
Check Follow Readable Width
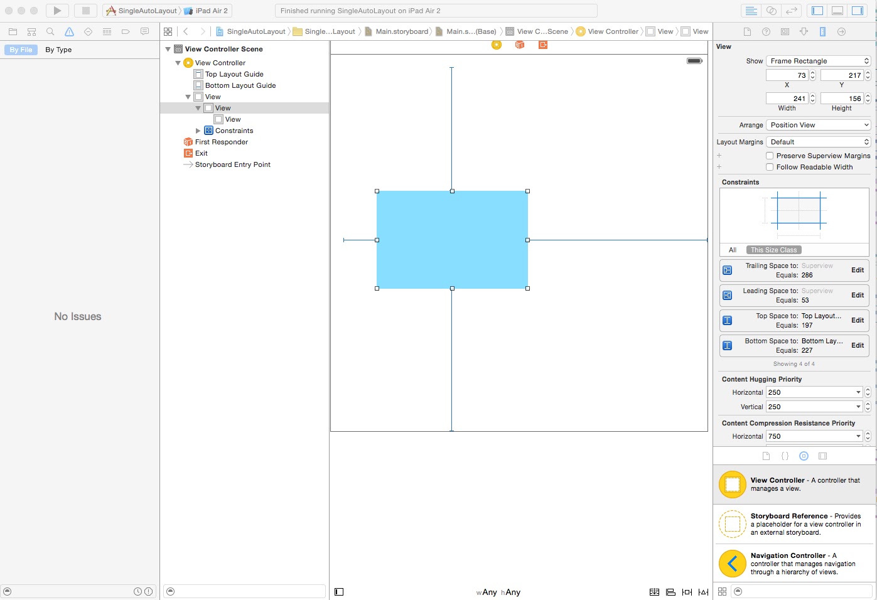pyautogui.click(x=770, y=167)
